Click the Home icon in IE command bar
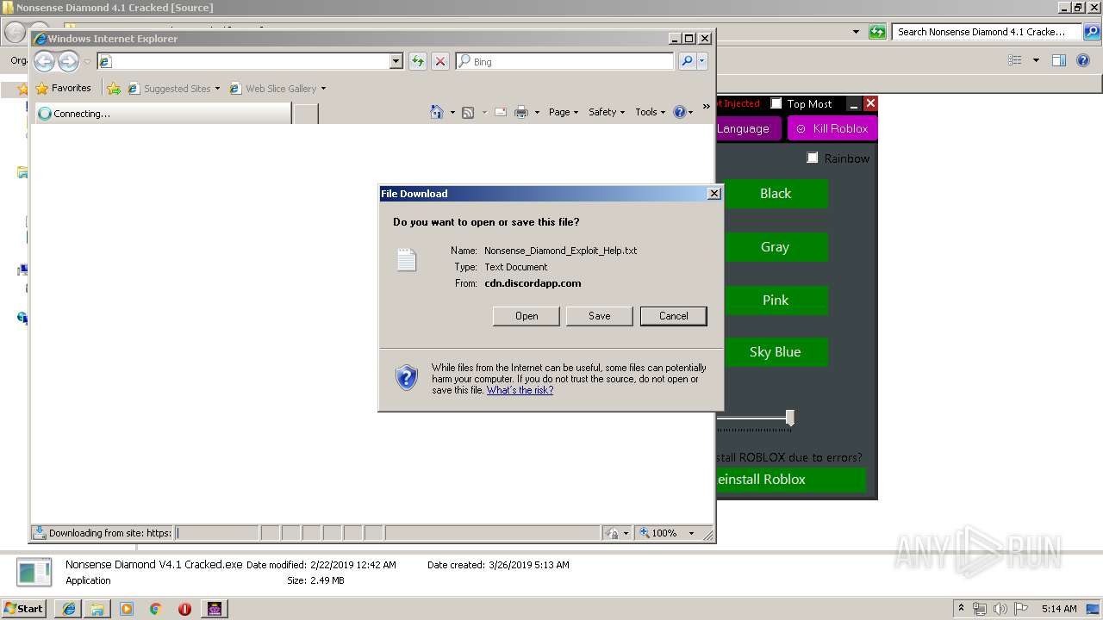 pos(437,112)
